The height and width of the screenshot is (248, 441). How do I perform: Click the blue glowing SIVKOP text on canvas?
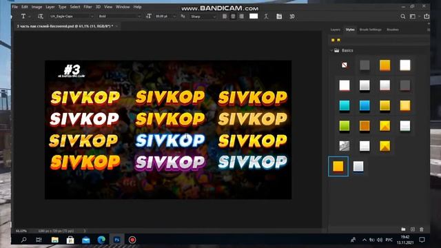pos(170,141)
